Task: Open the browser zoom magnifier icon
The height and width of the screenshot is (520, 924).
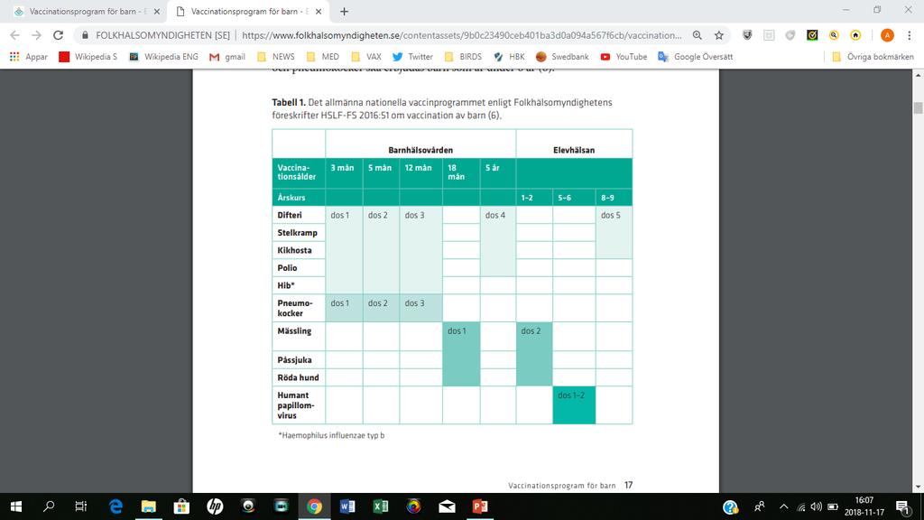Action: [698, 35]
